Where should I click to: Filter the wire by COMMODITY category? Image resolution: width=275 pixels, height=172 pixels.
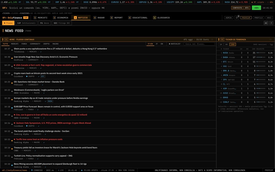click(35, 44)
